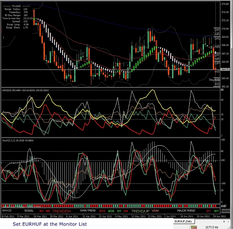Click the Stochastic scale level 80
The width and height of the screenshot is (233, 229).
[222, 151]
